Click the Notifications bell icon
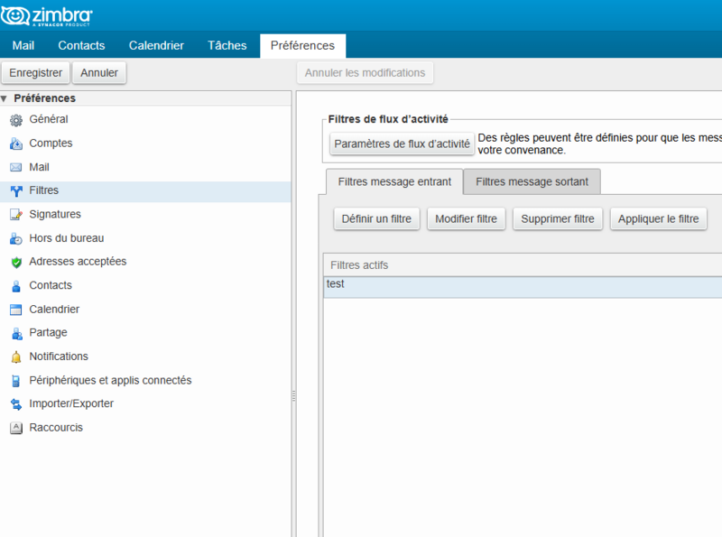Viewport: 722px width, 537px height. (15, 356)
